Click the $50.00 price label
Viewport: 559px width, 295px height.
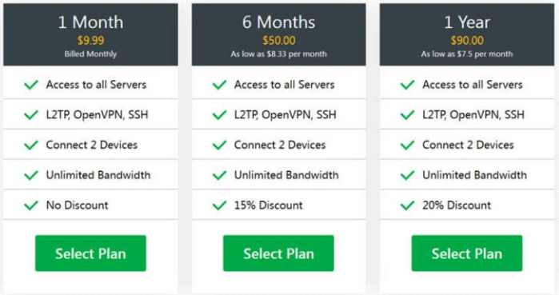pos(279,40)
